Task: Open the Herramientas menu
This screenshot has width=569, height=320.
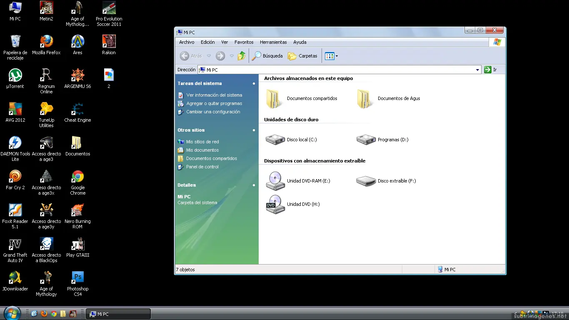Action: [x=273, y=42]
